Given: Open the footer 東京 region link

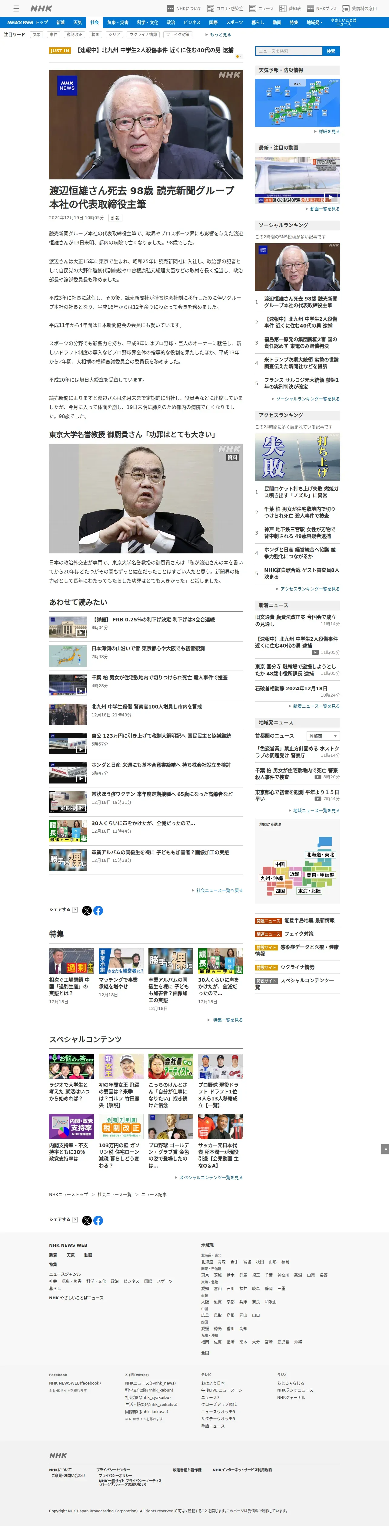Looking at the screenshot, I should pos(205,1275).
